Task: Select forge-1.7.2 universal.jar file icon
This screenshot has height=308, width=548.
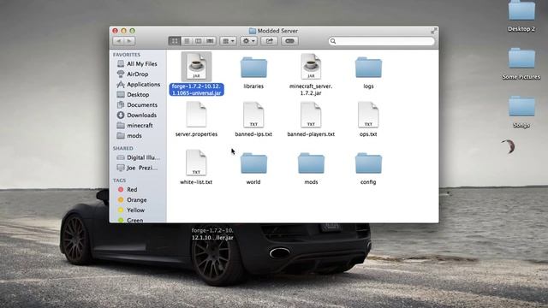Action: (196, 67)
